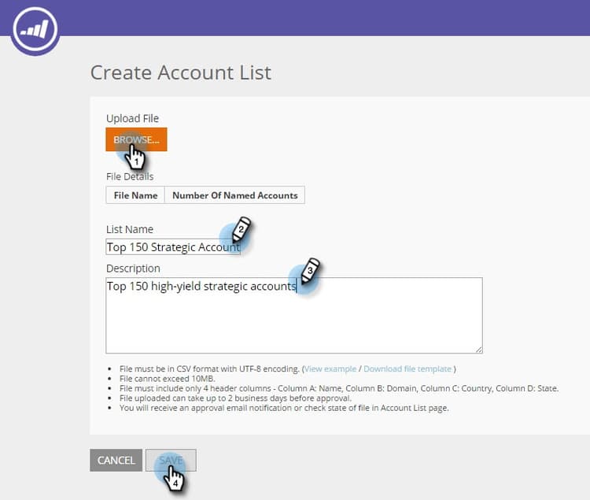
Task: Click the Upload File label
Action: (x=132, y=118)
